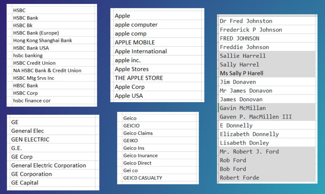Click the 'E Donnelly' cell

[267, 125]
